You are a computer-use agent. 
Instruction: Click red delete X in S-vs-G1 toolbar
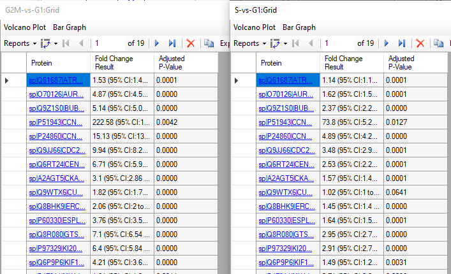420,43
